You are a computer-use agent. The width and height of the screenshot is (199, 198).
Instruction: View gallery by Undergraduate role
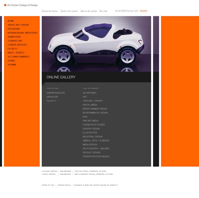pyautogui.click(x=55, y=93)
